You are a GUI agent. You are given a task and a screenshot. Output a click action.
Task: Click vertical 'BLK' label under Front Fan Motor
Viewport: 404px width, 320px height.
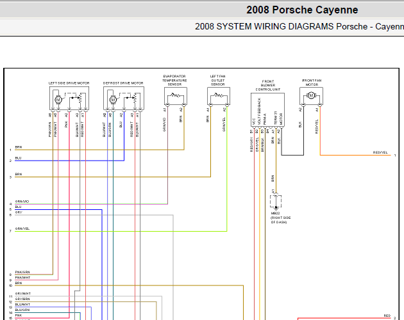(300, 125)
